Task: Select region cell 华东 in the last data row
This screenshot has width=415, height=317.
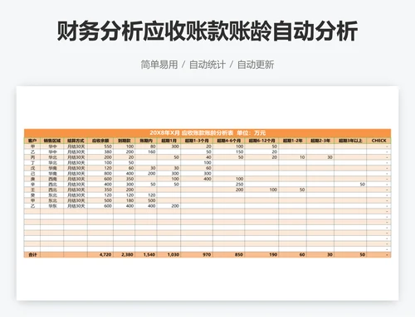Action: (x=52, y=206)
